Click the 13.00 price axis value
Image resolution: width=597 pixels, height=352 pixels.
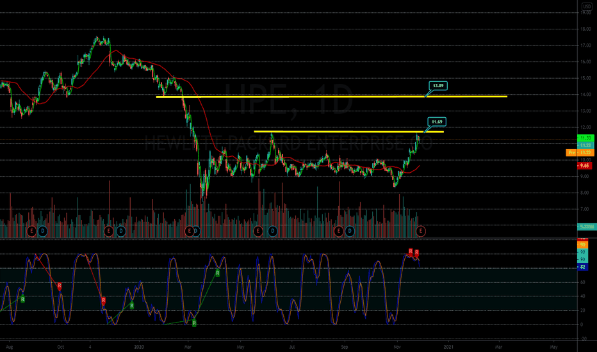click(585, 111)
